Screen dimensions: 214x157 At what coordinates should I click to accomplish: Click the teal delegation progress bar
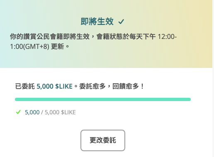click(x=103, y=99)
